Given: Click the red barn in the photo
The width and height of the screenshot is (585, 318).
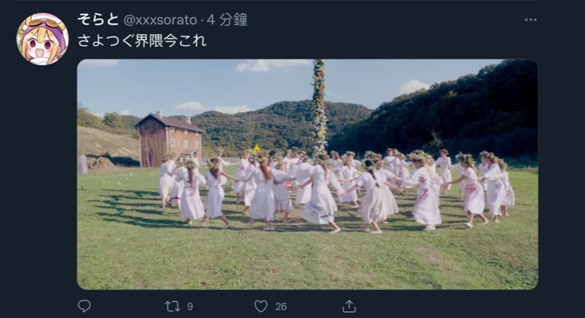Looking at the screenshot, I should [x=169, y=140].
